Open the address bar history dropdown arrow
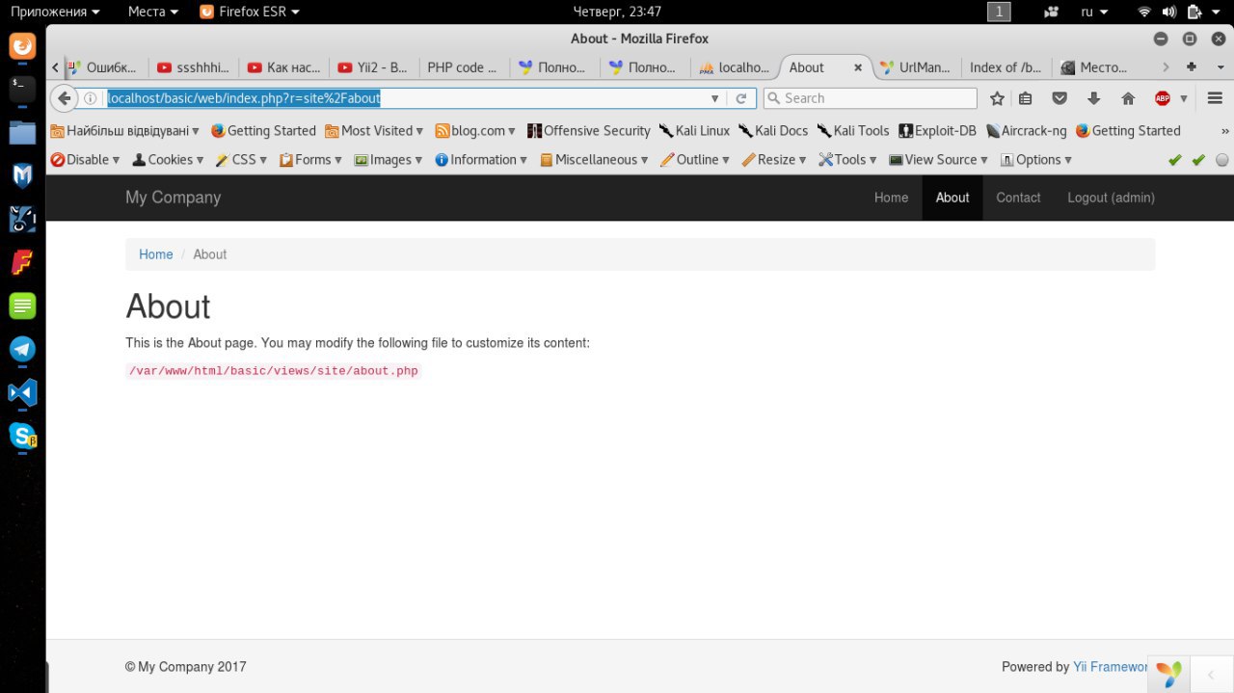 tap(714, 98)
